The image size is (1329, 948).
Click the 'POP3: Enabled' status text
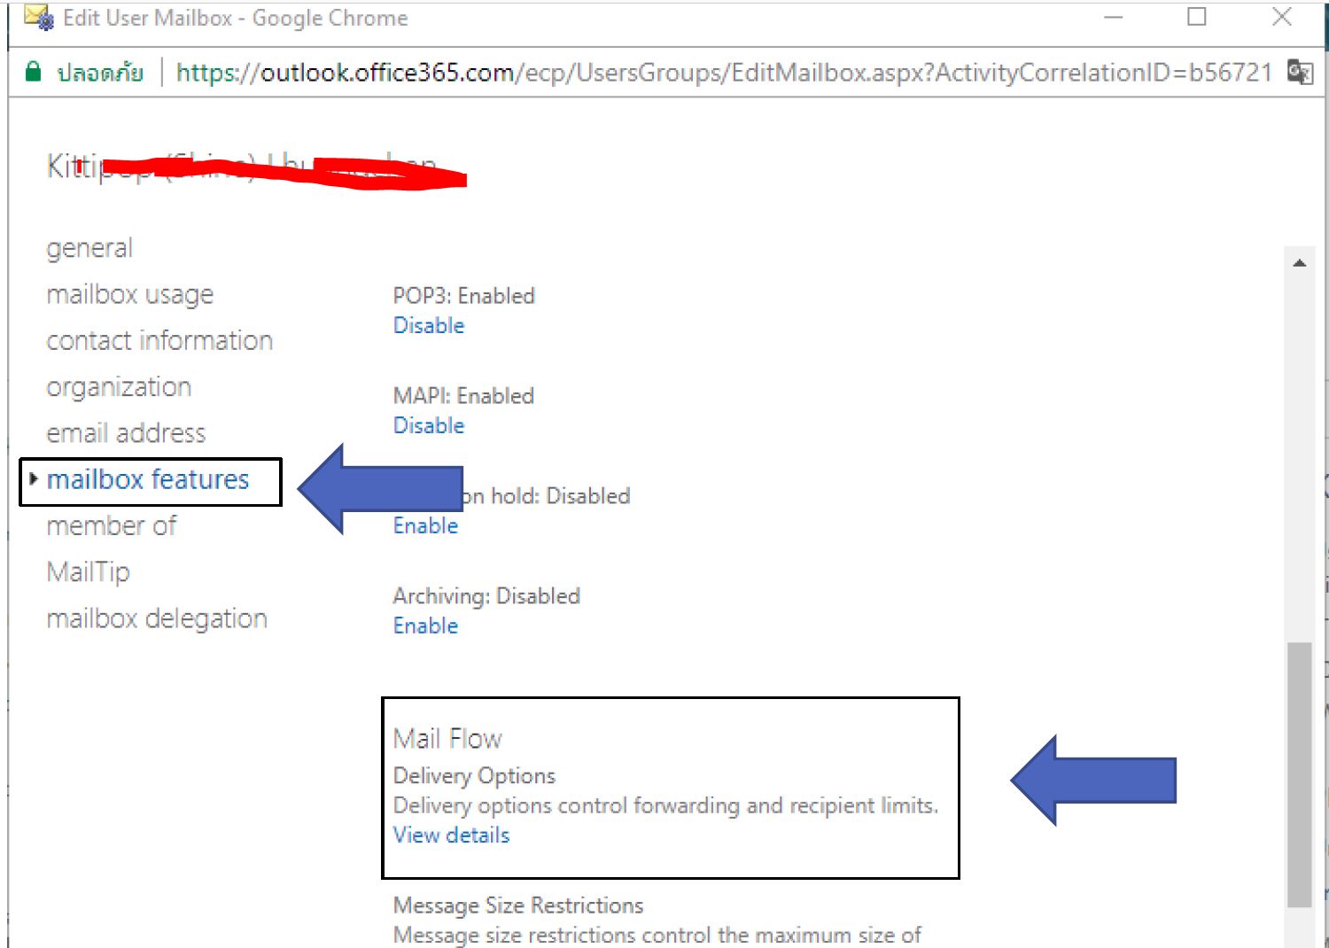(x=464, y=295)
